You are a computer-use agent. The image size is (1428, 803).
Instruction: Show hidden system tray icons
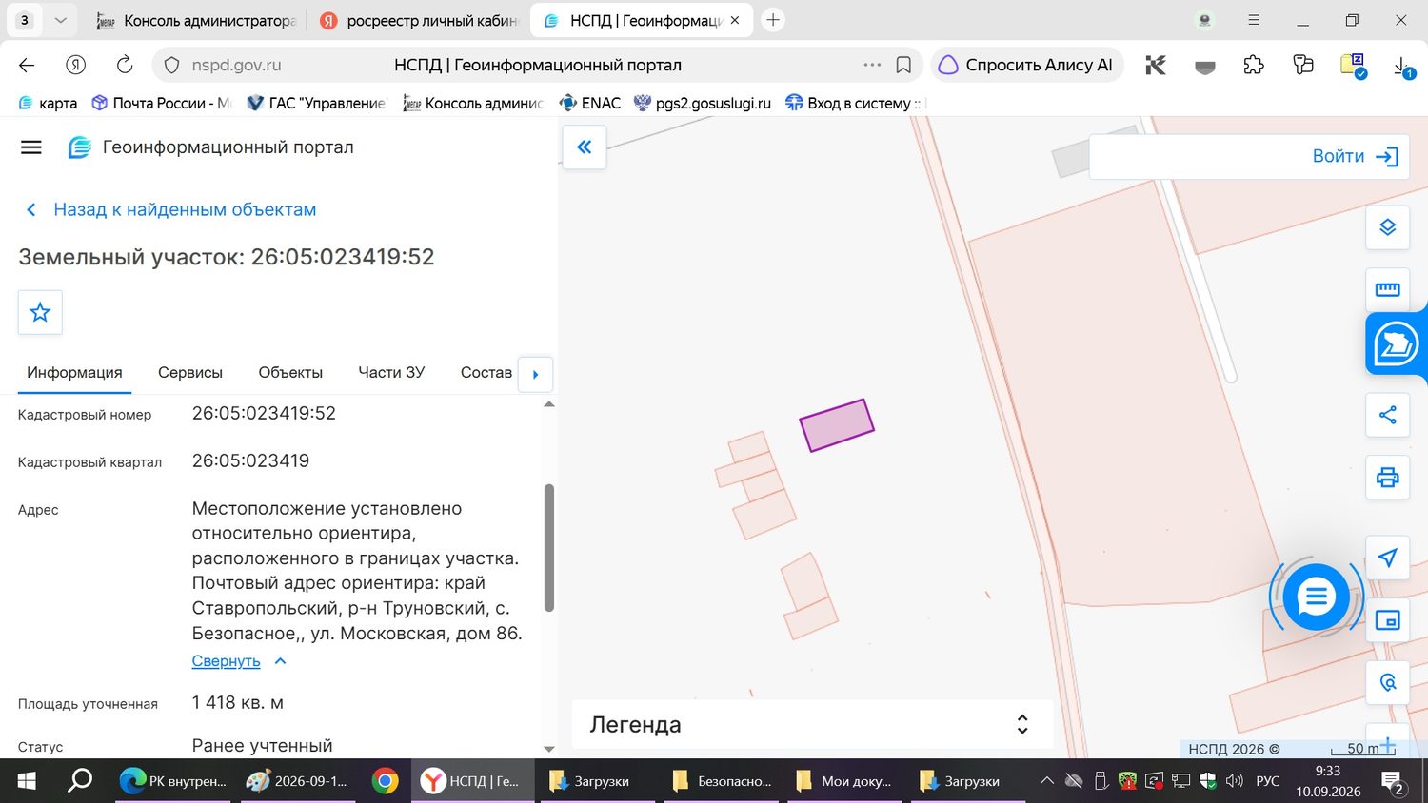[x=1046, y=781]
